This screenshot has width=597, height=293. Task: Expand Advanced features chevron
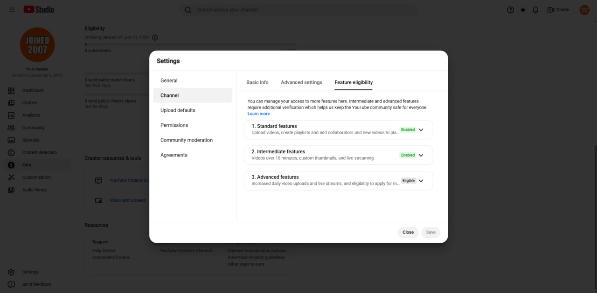tap(421, 181)
